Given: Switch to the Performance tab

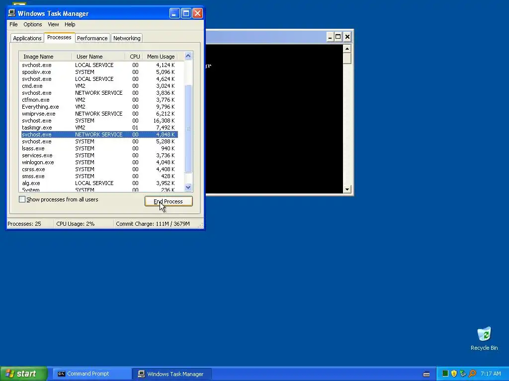Looking at the screenshot, I should (x=92, y=38).
